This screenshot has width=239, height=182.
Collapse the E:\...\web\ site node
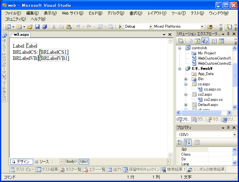(x=180, y=69)
